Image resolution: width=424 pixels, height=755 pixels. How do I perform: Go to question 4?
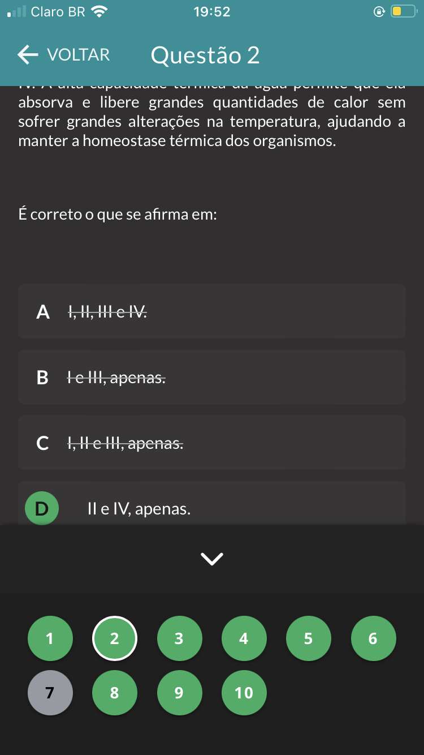[x=244, y=638]
